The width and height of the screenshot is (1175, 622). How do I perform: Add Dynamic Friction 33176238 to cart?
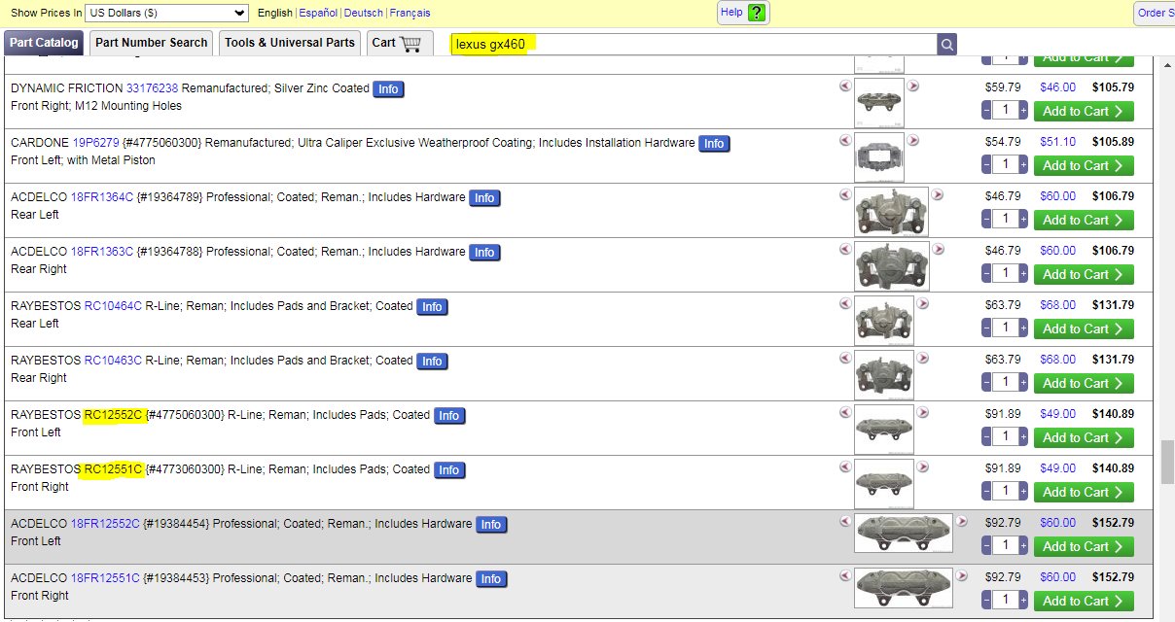[1084, 111]
